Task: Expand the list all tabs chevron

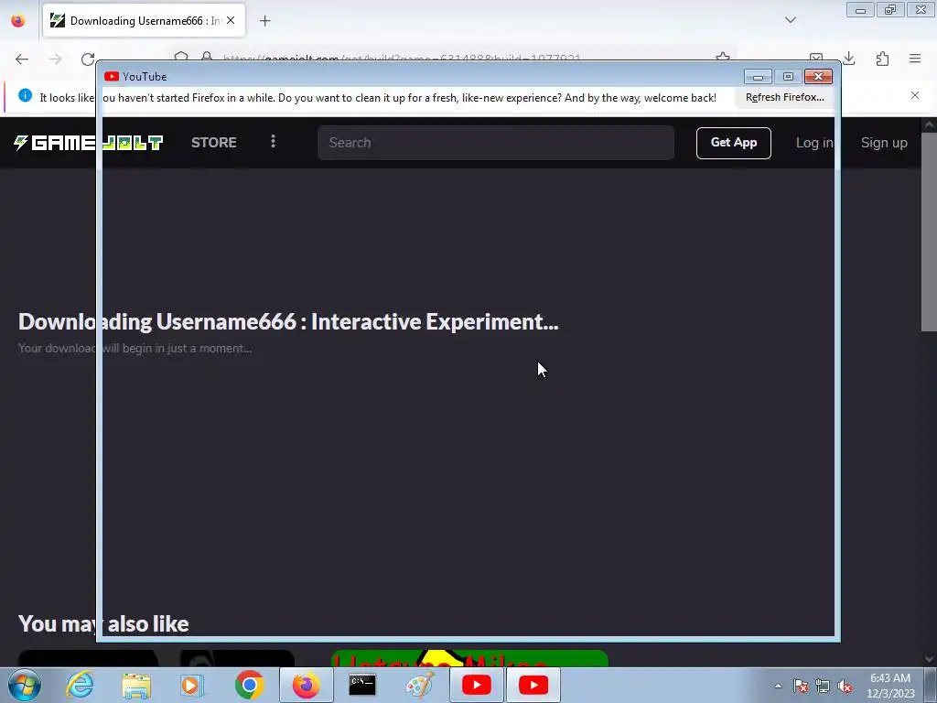Action: [791, 20]
